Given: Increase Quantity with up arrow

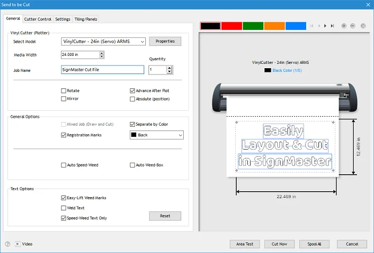Looking at the screenshot, I should [169, 68].
